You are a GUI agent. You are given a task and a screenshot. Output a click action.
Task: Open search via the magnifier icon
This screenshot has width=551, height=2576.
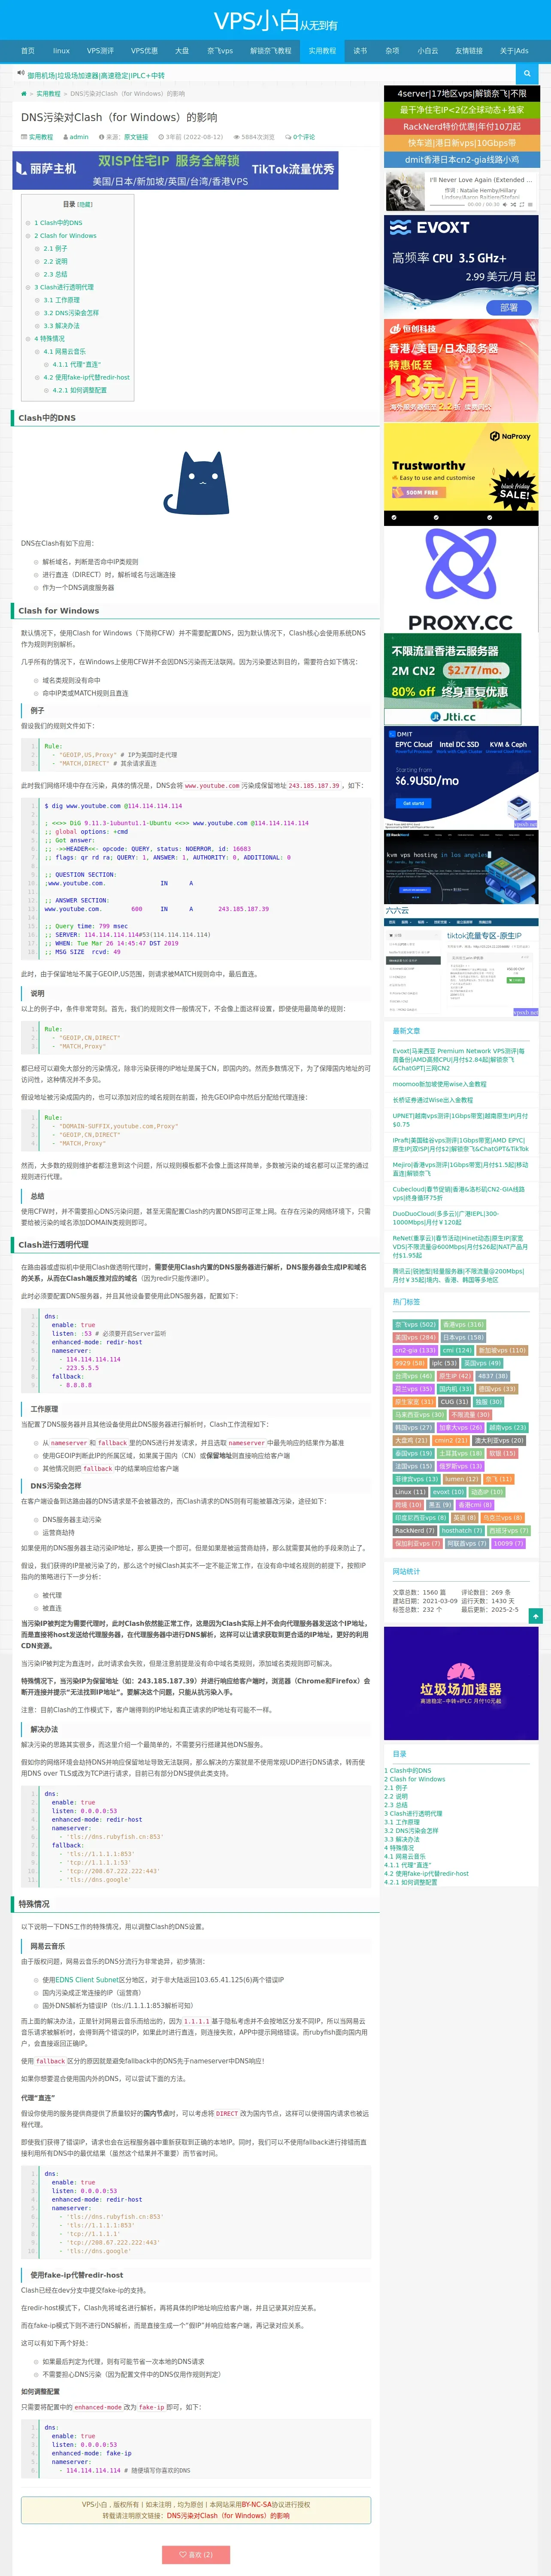[527, 74]
